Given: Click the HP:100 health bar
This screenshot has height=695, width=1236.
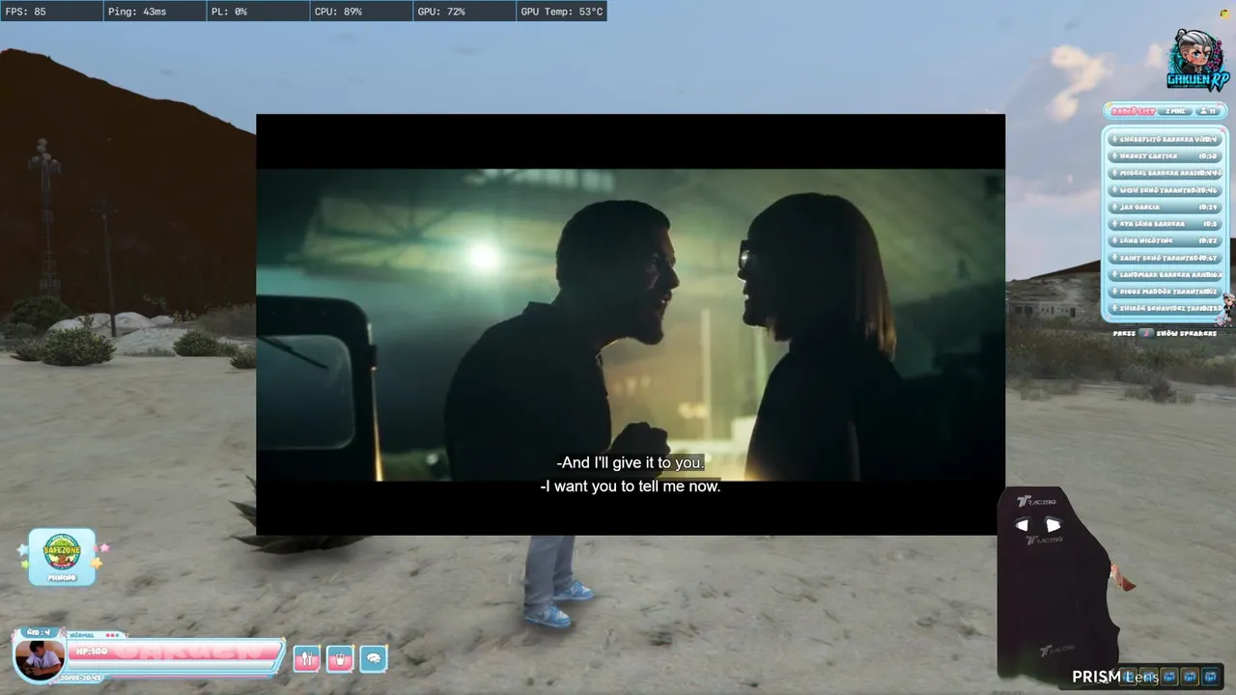Looking at the screenshot, I should 174,652.
